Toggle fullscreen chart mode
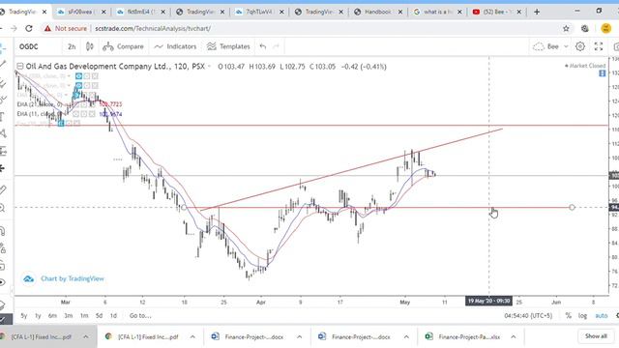619x348 pixels. 599,46
